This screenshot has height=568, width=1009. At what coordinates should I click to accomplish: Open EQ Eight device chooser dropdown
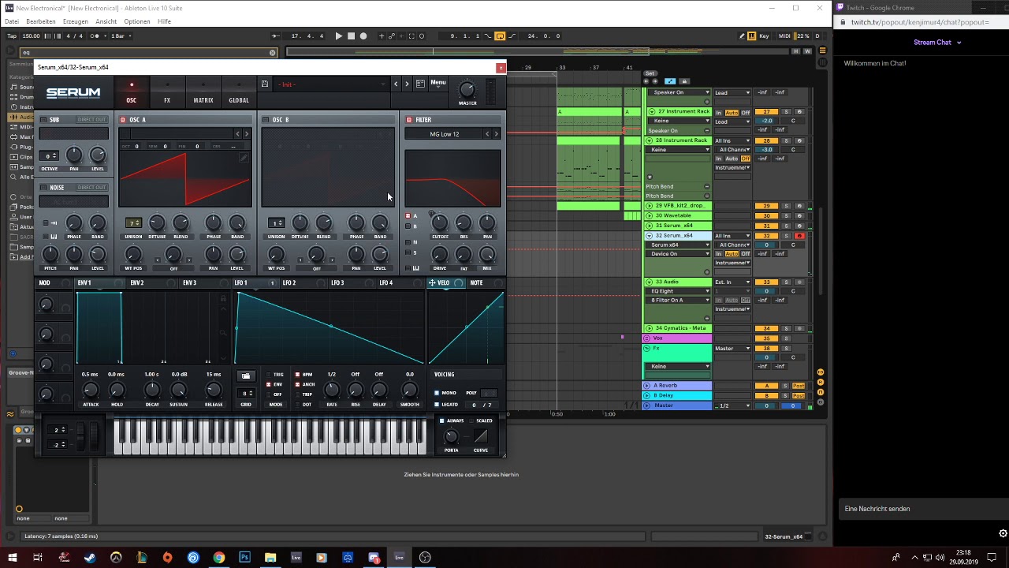tap(679, 291)
